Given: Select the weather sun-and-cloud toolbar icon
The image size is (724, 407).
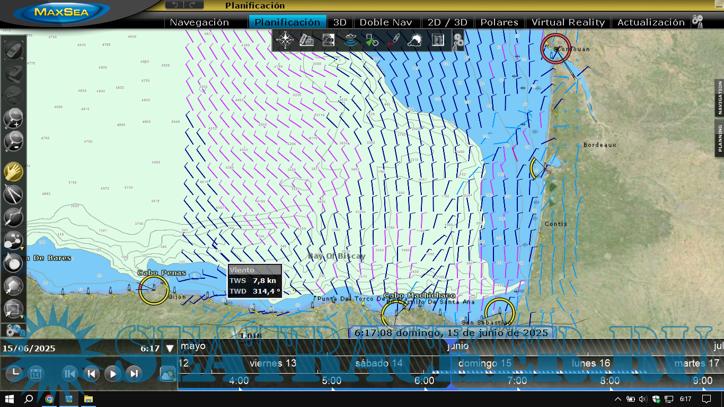Looking at the screenshot, I should 415,40.
